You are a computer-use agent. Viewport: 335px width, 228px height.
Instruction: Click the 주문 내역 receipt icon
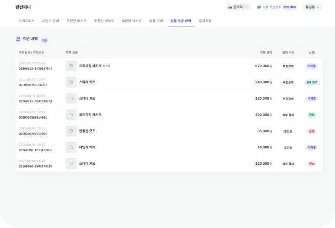[18, 39]
